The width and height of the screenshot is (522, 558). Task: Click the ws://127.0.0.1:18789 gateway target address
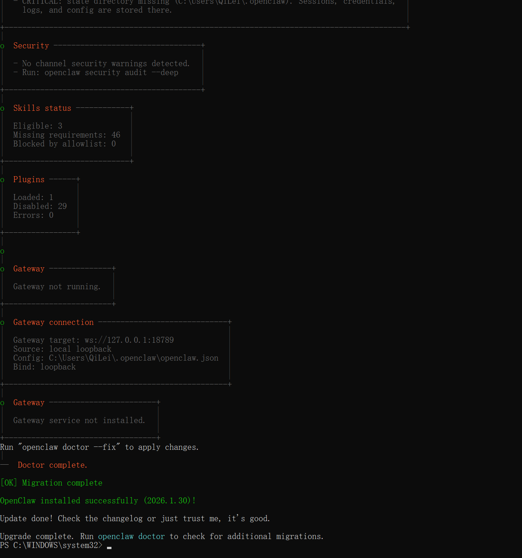(129, 340)
